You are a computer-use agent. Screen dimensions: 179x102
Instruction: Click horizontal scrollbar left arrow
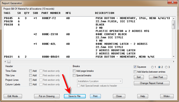(x=5, y=62)
